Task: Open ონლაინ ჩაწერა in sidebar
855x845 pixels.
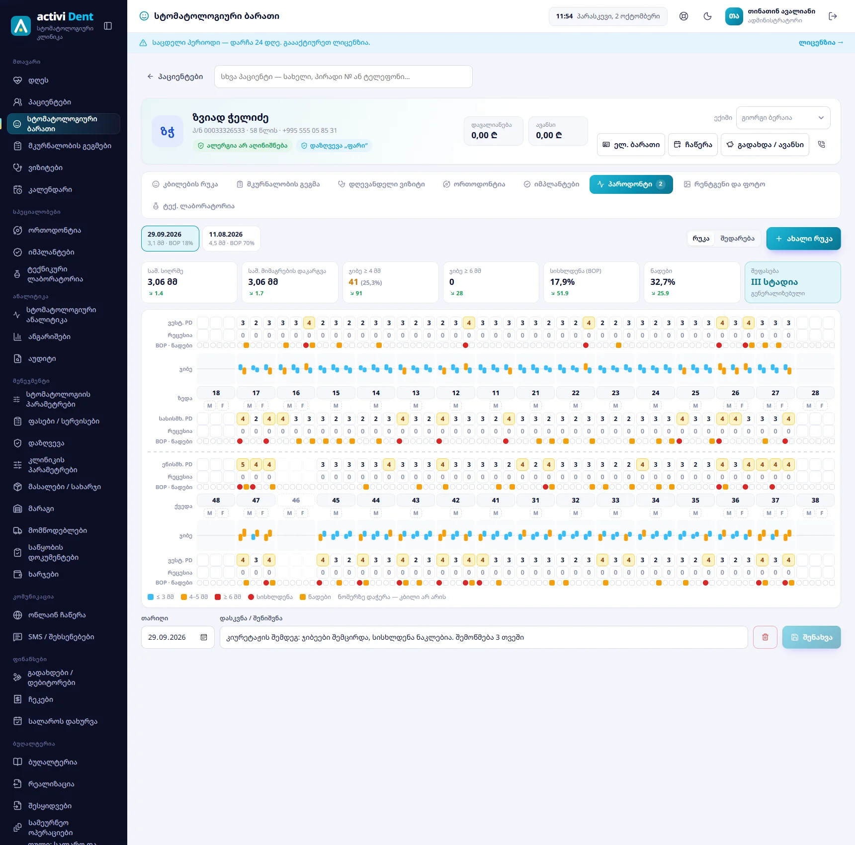Action: coord(64,615)
